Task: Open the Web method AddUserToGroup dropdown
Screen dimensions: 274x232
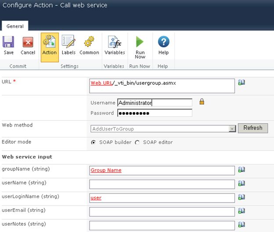Action: click(x=163, y=129)
